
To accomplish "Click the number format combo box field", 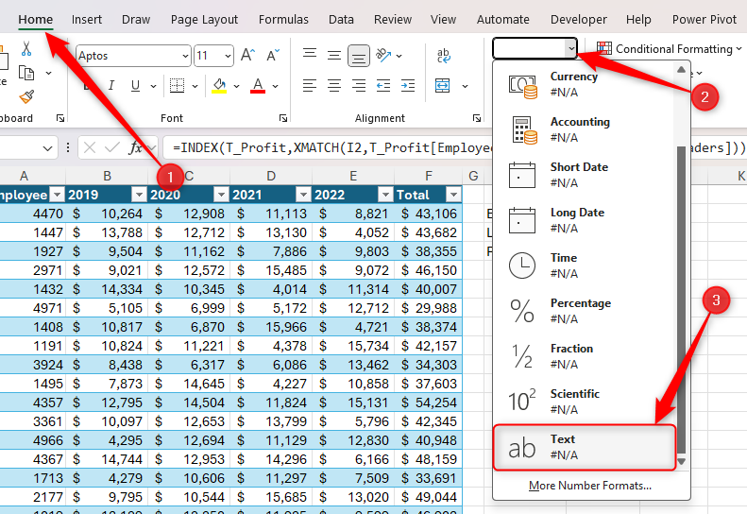I will (529, 47).
